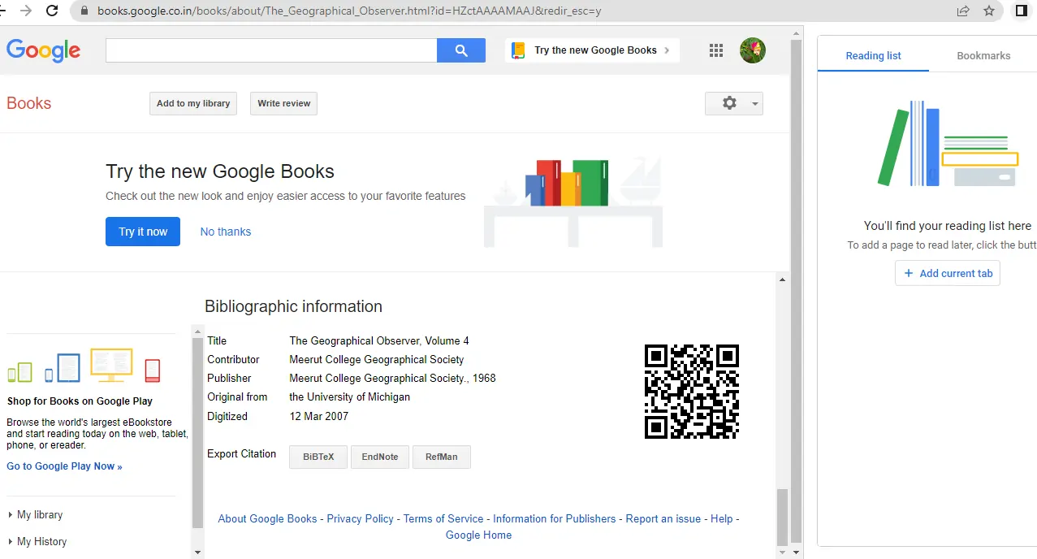This screenshot has width=1037, height=559.
Task: Click the plus icon on Add current tab
Action: (909, 273)
